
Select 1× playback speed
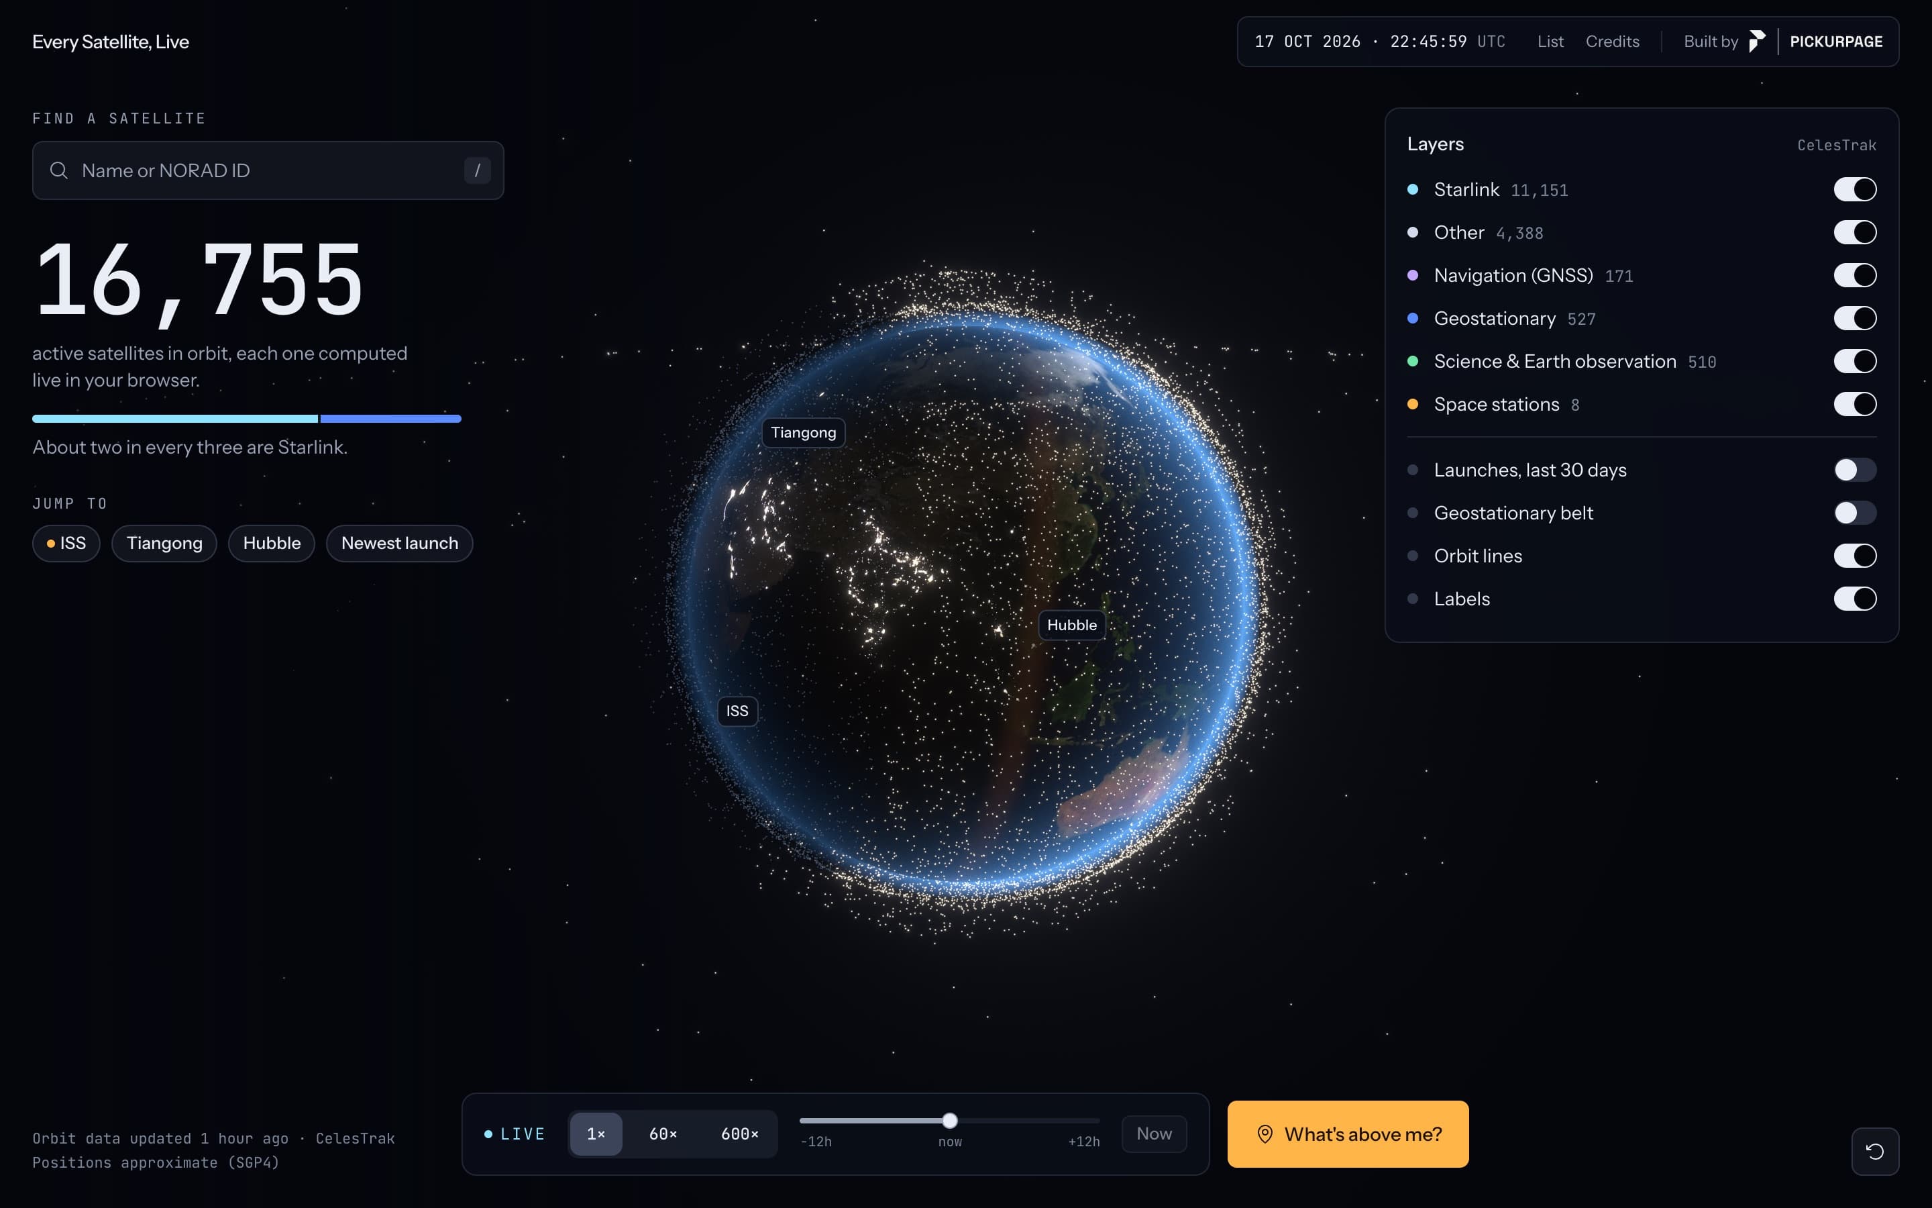point(596,1134)
